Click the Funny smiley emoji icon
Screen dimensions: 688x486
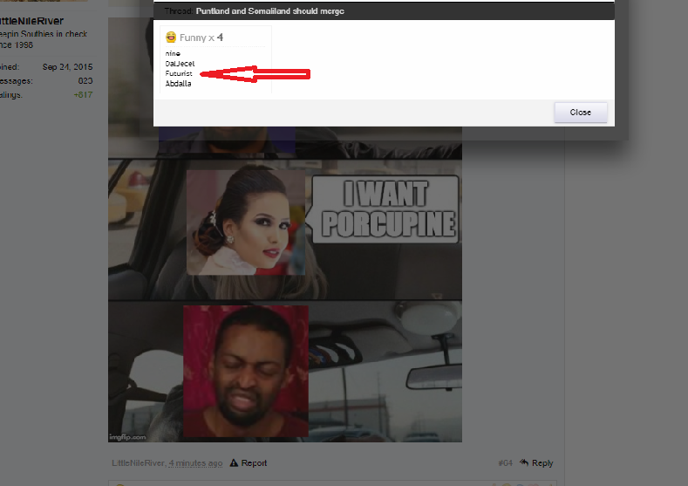pos(171,38)
